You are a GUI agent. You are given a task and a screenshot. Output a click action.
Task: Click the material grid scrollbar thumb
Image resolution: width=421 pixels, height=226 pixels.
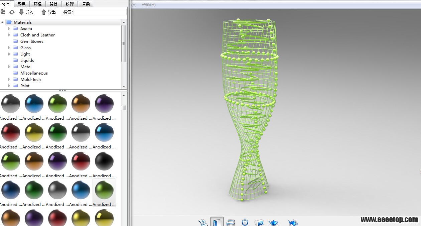[124, 108]
